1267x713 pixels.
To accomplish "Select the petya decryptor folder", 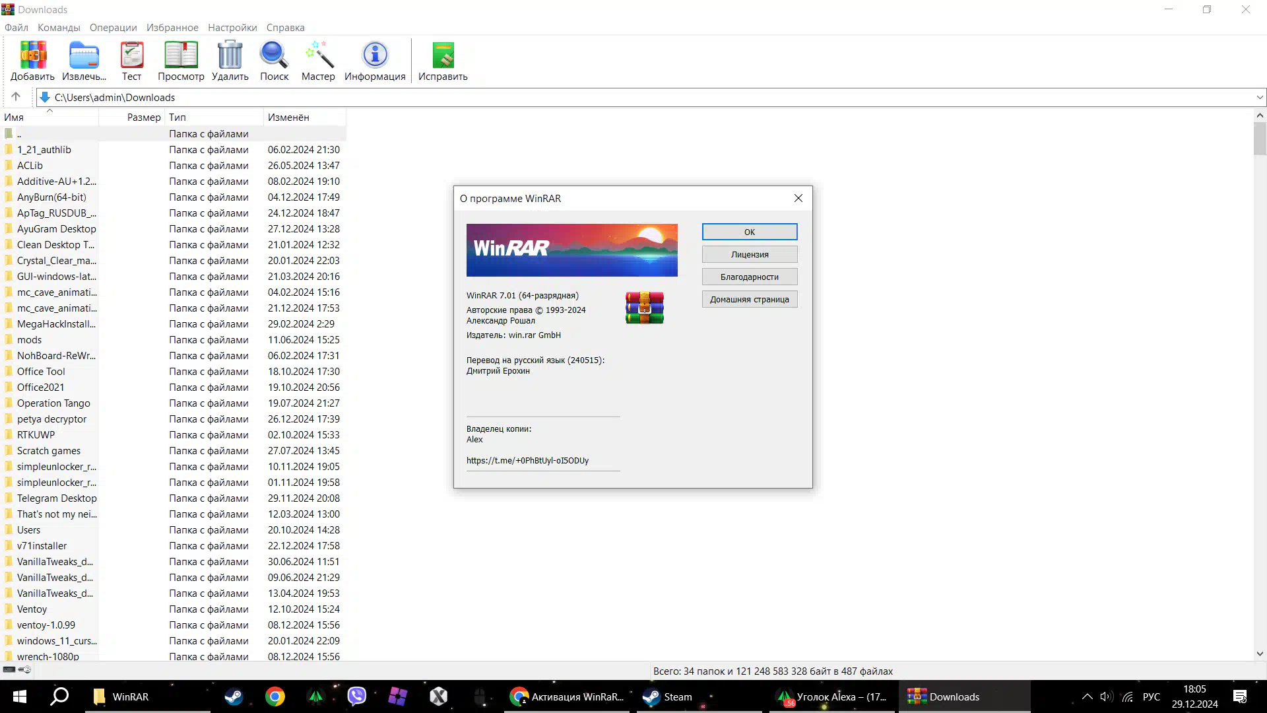I will [173, 419].
